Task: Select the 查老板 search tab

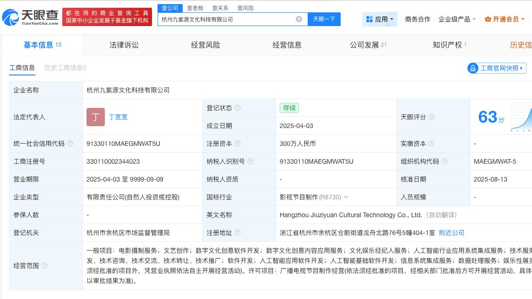Action: 195,8
